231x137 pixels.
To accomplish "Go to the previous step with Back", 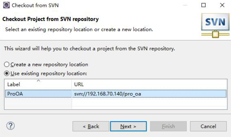I will (91, 126).
